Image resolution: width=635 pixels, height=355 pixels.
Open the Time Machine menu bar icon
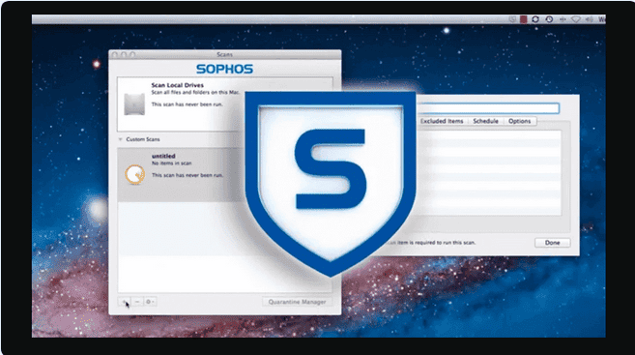tap(549, 19)
